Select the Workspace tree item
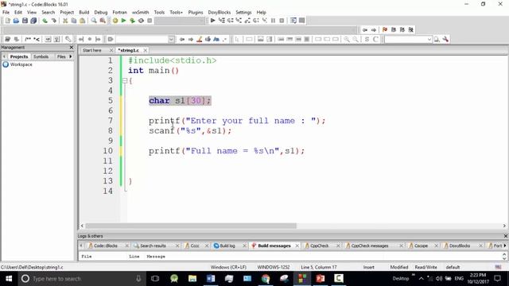 pos(21,64)
